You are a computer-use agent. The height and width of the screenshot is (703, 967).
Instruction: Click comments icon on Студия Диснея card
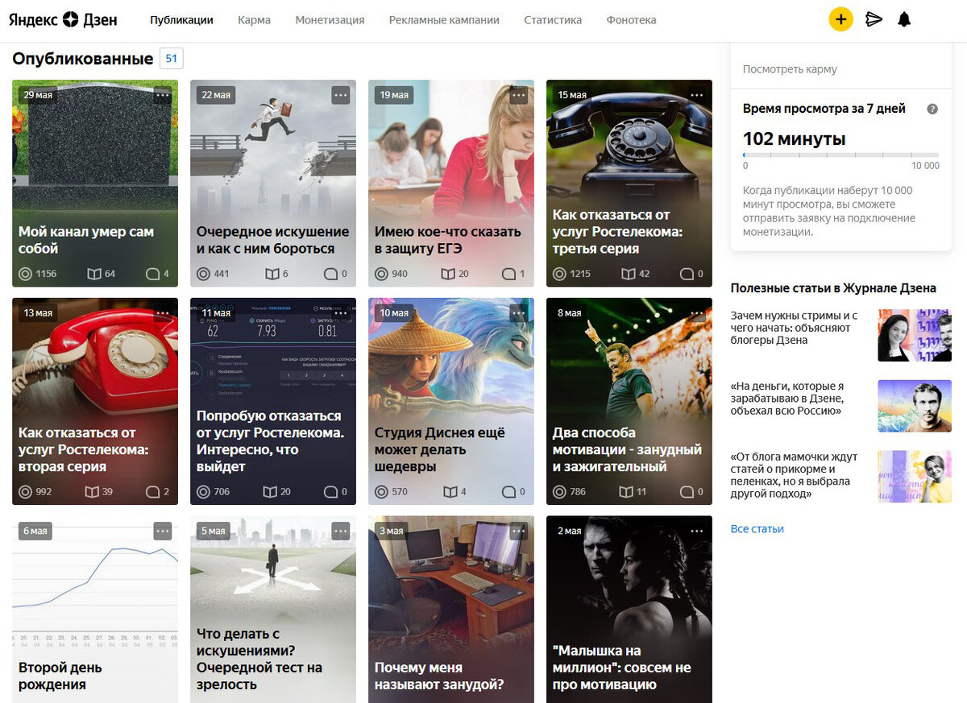508,491
